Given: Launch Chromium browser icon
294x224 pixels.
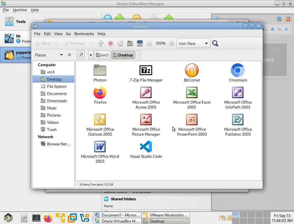Looking at the screenshot, I should click(x=237, y=70).
